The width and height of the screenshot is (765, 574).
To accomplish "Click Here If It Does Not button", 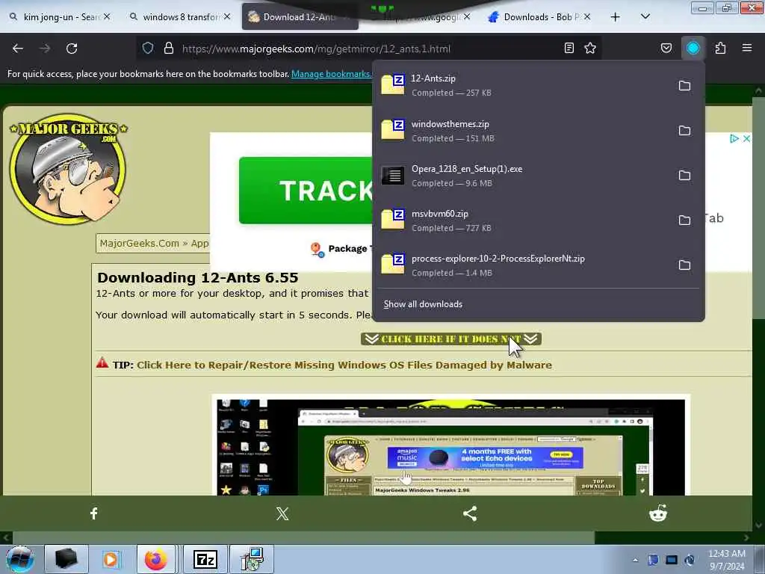I will point(450,339).
